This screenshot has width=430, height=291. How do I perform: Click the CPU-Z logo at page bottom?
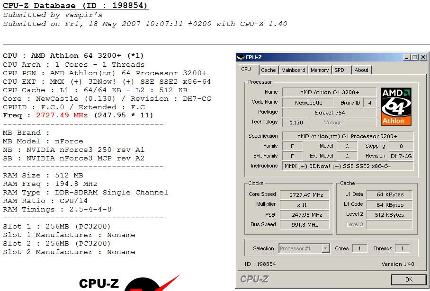(x=129, y=283)
